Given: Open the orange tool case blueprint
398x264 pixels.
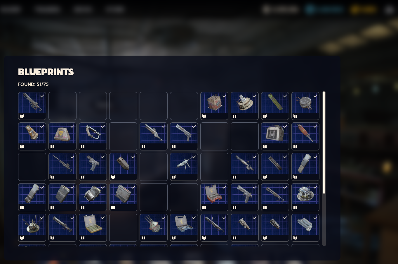Looking at the screenshot, I should point(214,197).
